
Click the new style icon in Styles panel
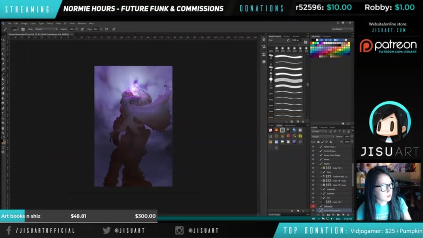point(297,211)
